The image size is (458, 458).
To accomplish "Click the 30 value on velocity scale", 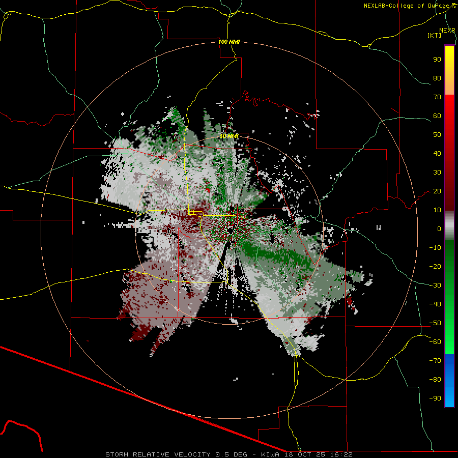I will (x=437, y=173).
